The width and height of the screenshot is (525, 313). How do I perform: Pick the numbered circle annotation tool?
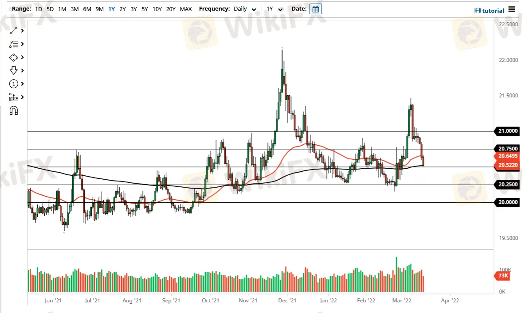[13, 84]
